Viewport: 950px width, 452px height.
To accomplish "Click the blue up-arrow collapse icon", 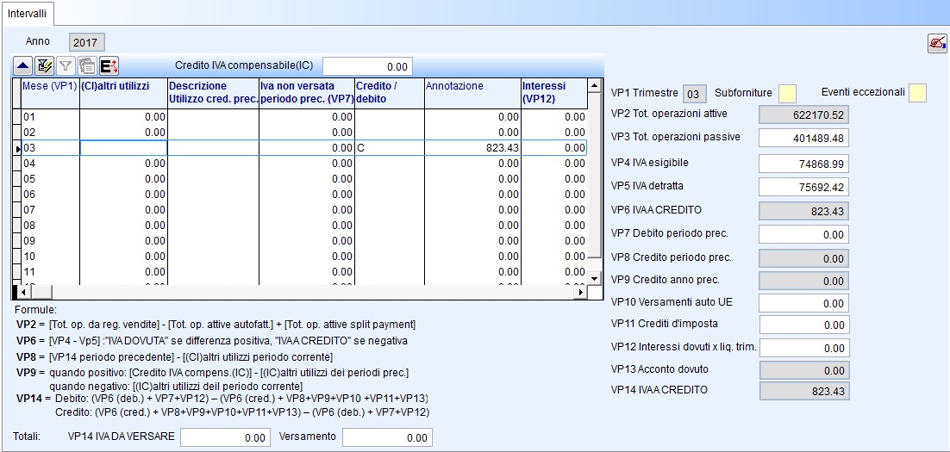I will point(23,66).
